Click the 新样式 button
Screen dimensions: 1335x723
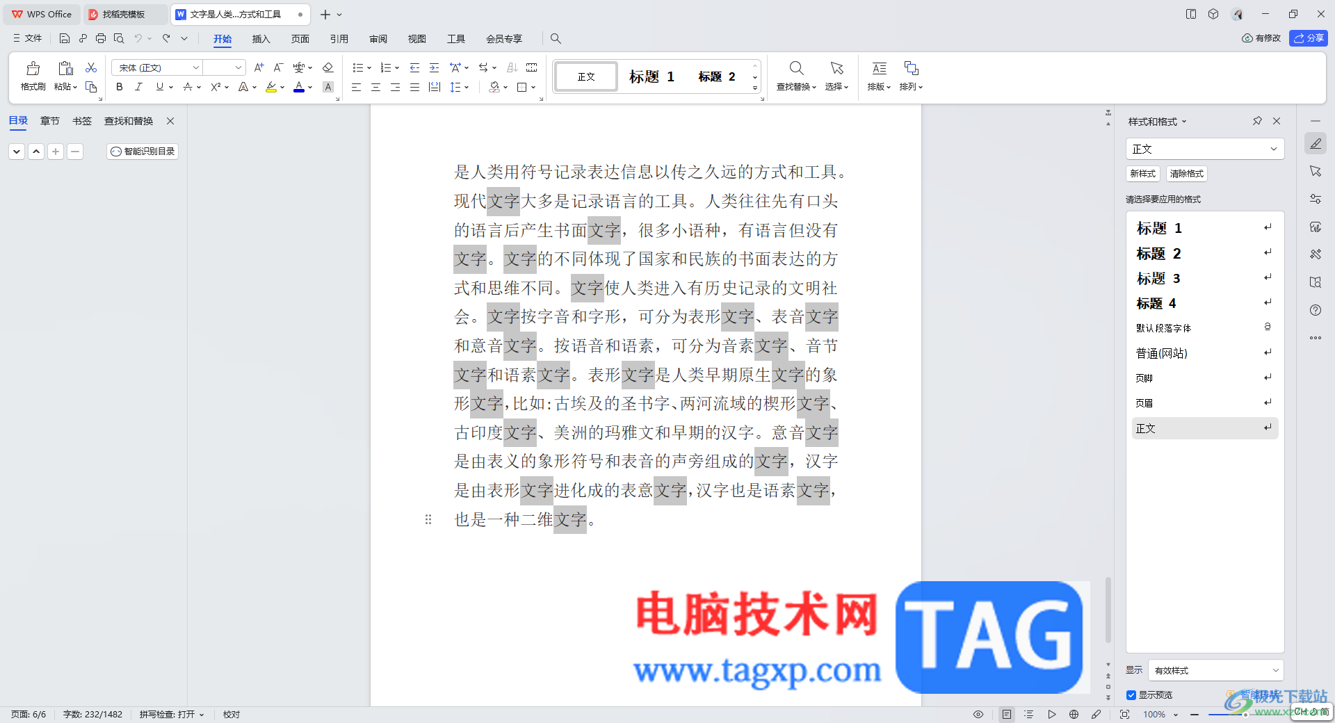pos(1143,174)
